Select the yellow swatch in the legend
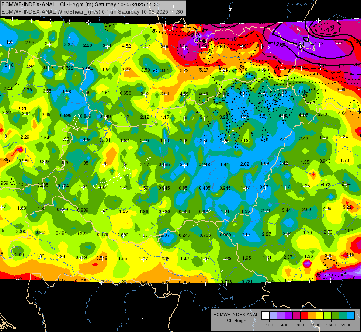Viewport: 361px width, 332px height. click(320, 316)
